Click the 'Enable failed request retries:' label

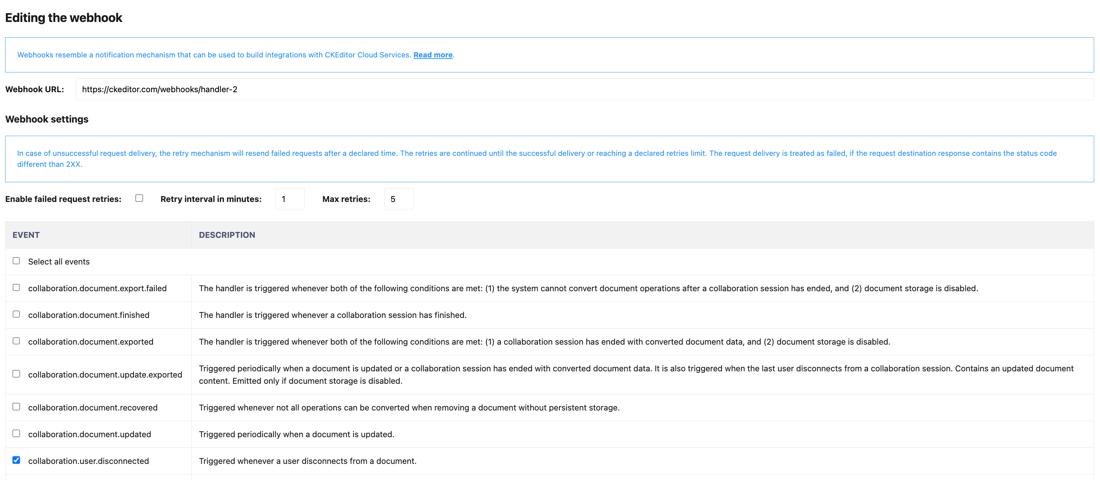[63, 199]
